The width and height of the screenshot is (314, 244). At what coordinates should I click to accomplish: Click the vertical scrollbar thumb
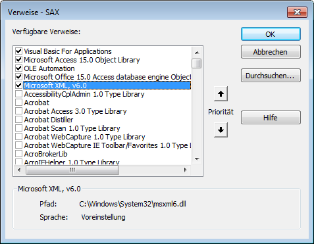(x=196, y=63)
